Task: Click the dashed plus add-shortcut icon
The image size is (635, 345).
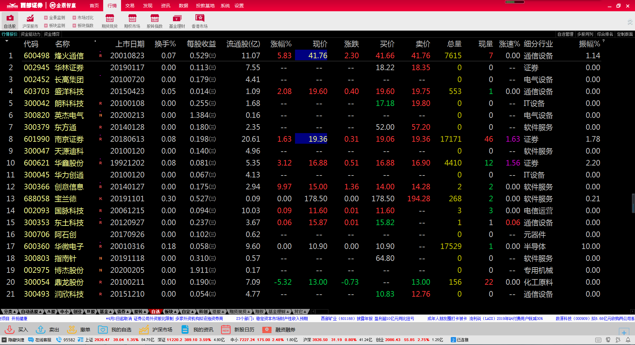Action: [x=624, y=332]
